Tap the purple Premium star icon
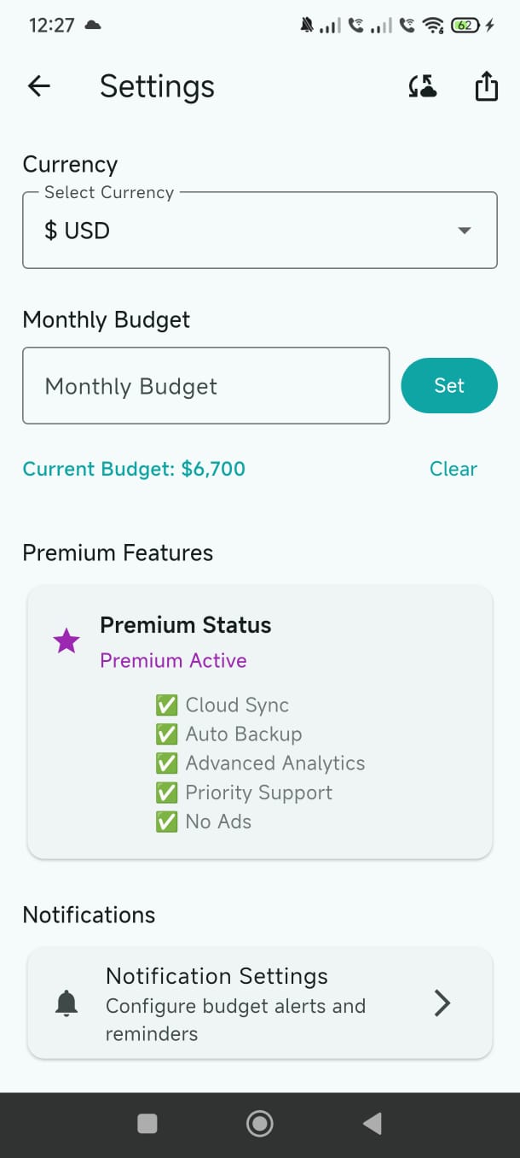This screenshot has width=520, height=1158. [66, 641]
